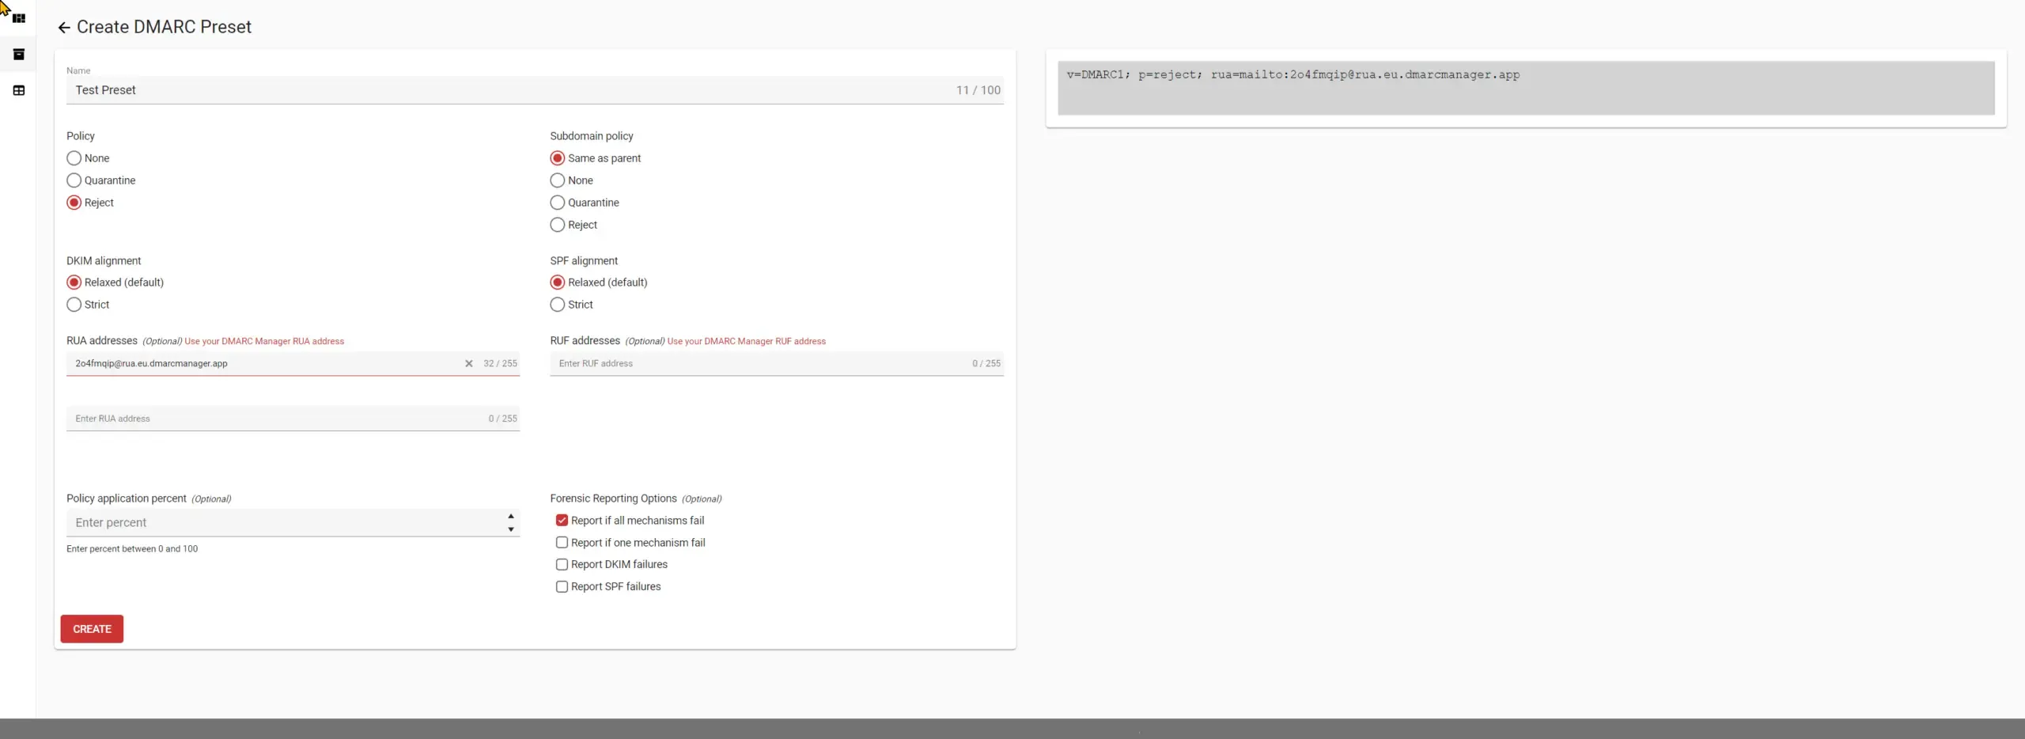Switch SPF alignment to Strict

556,304
